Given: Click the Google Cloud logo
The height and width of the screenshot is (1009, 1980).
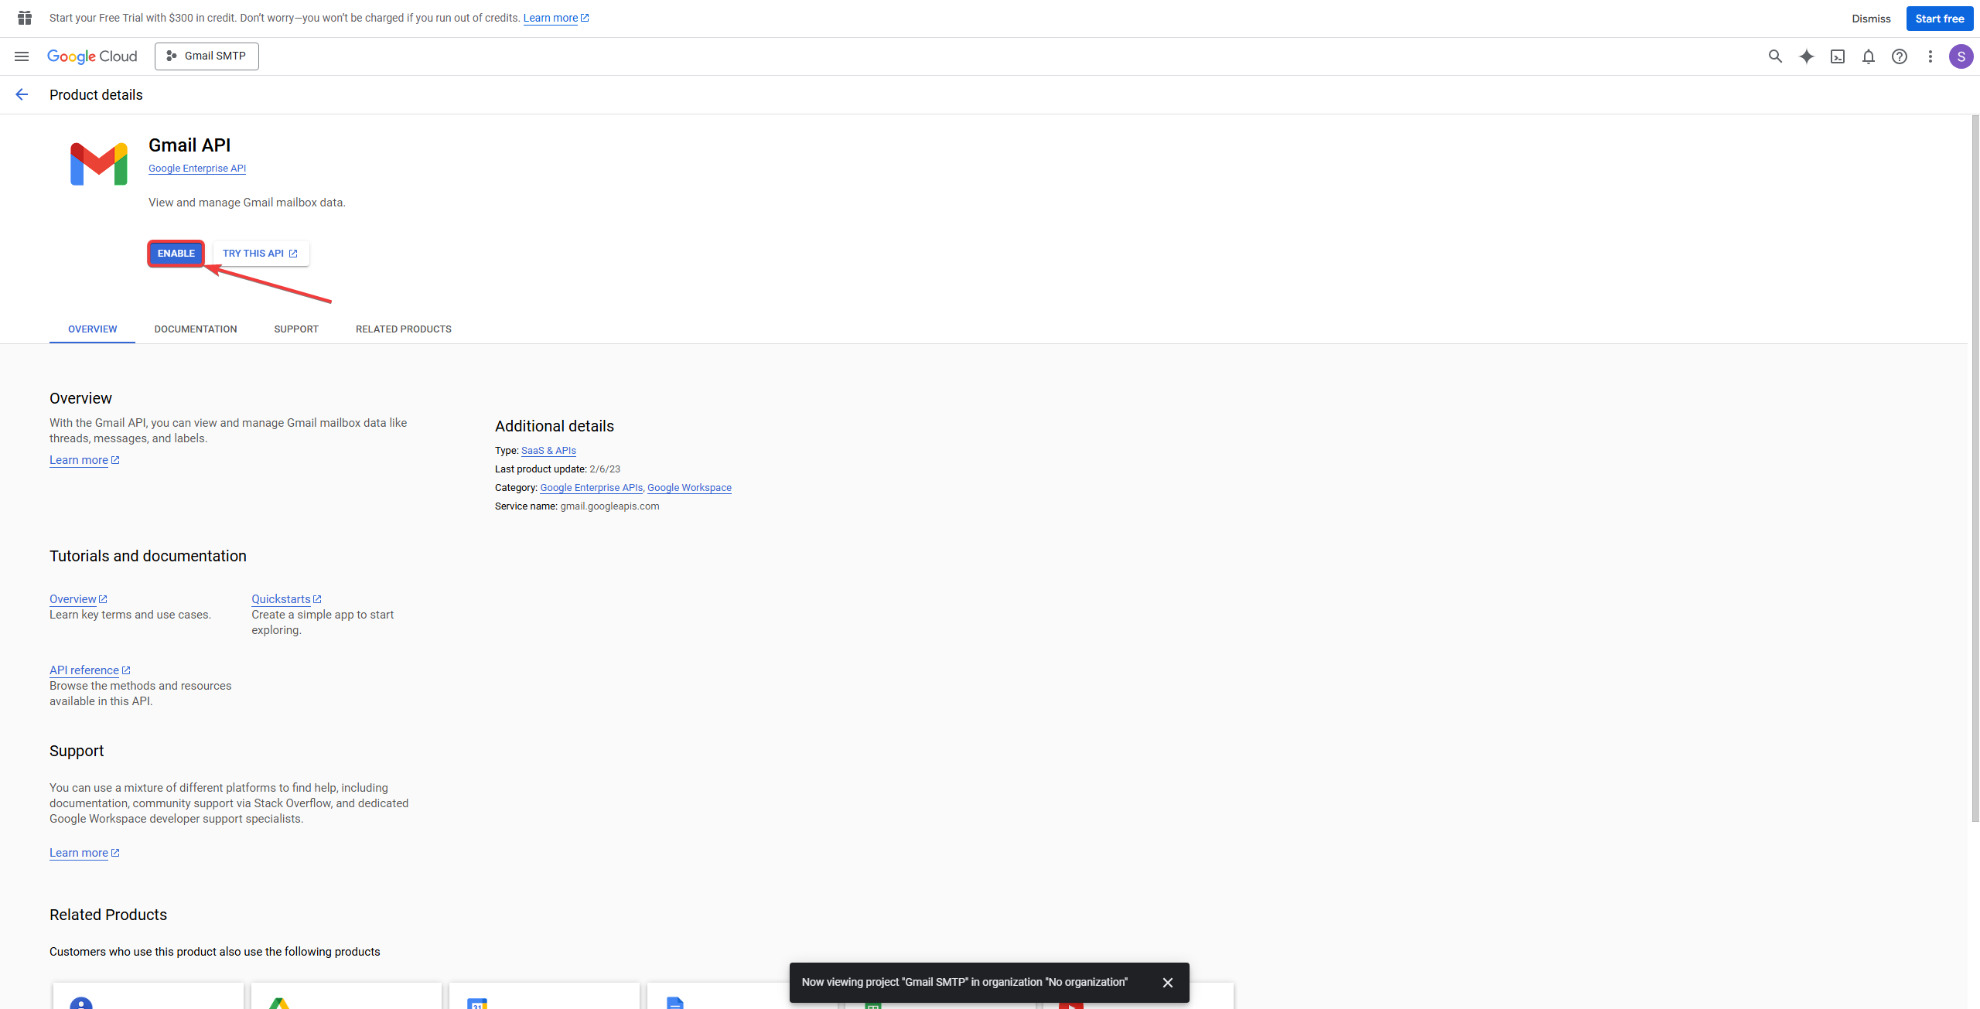Looking at the screenshot, I should 92,56.
